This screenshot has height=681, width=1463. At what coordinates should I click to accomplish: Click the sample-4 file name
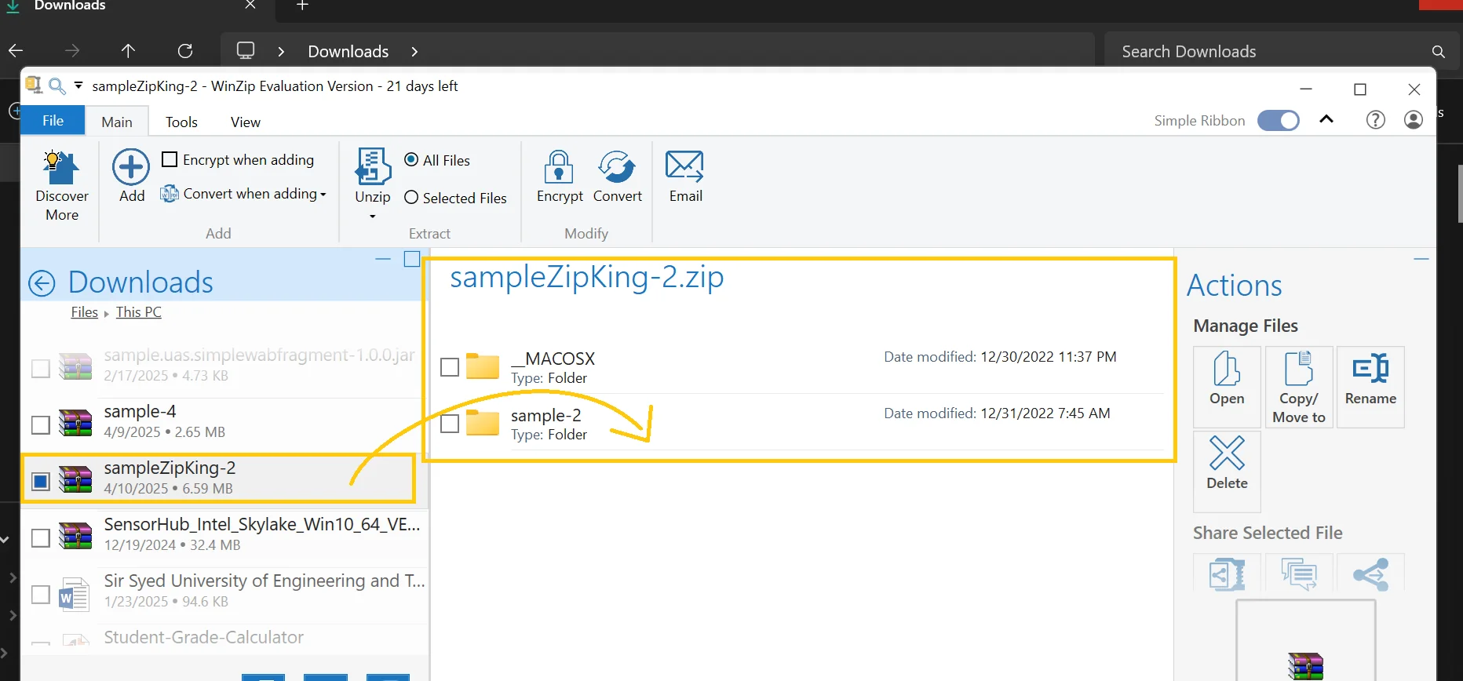(140, 411)
